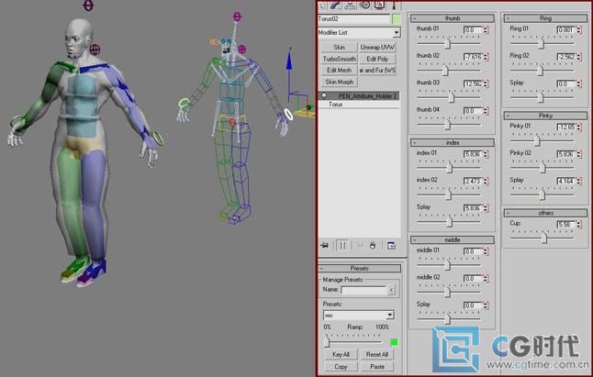Image resolution: width=593 pixels, height=377 pixels.
Task: Click the Torus02 object name field
Action: [354, 19]
